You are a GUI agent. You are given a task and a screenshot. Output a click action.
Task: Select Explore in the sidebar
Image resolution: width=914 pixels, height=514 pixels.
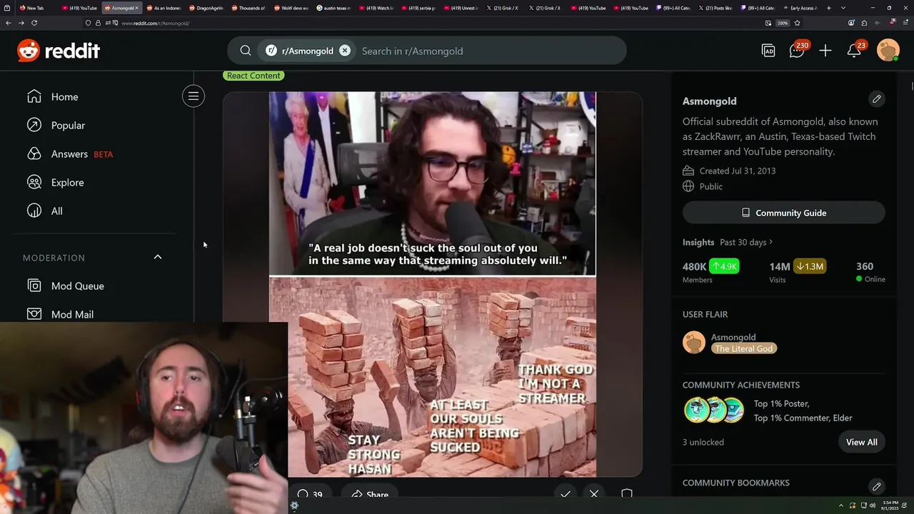(67, 182)
